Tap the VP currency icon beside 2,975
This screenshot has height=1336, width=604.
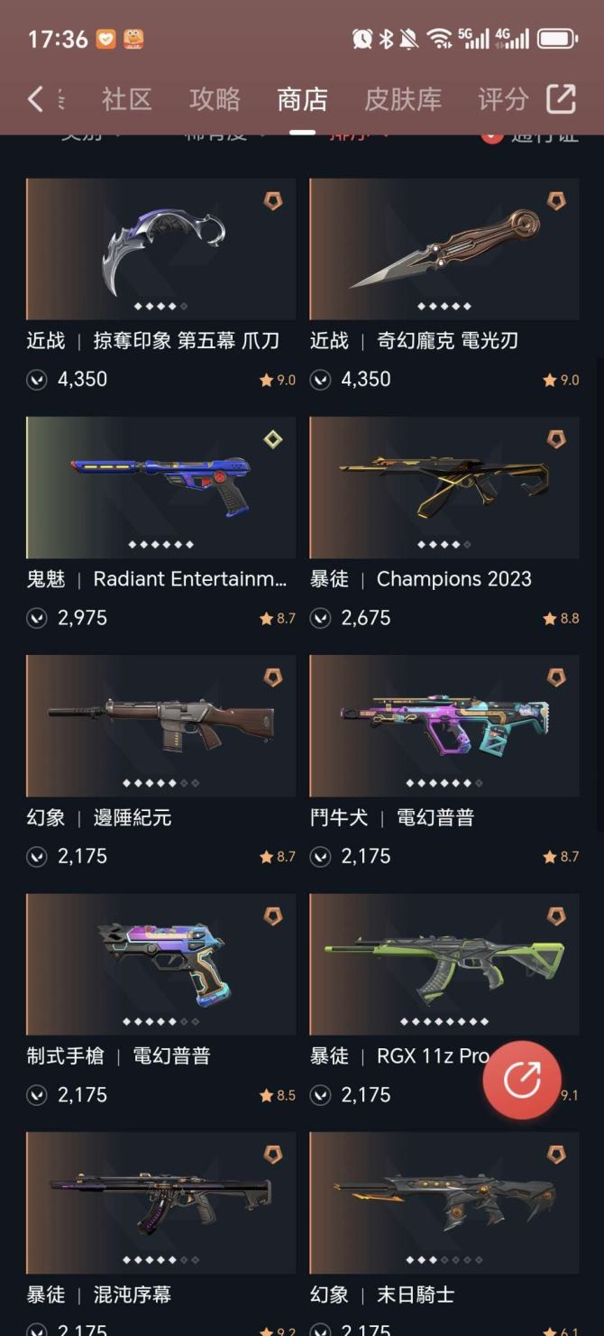(x=37, y=618)
